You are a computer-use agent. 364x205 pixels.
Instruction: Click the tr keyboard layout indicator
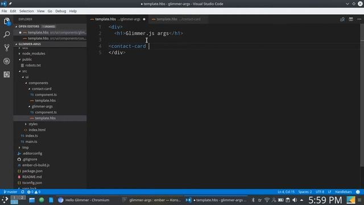(260, 200)
